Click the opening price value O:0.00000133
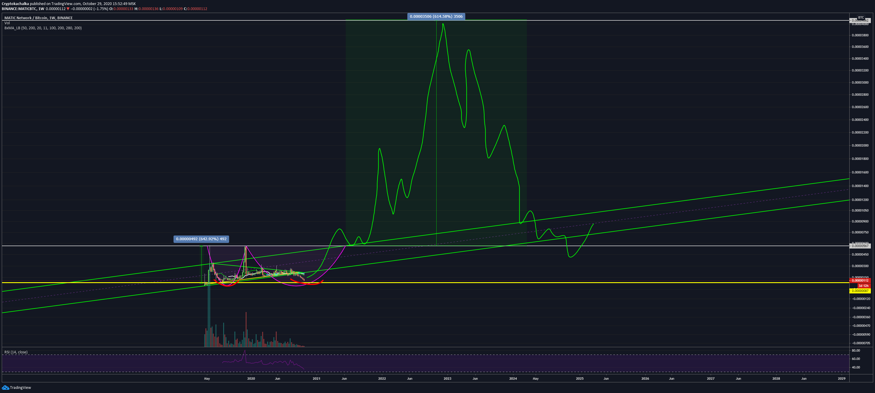 [121, 9]
